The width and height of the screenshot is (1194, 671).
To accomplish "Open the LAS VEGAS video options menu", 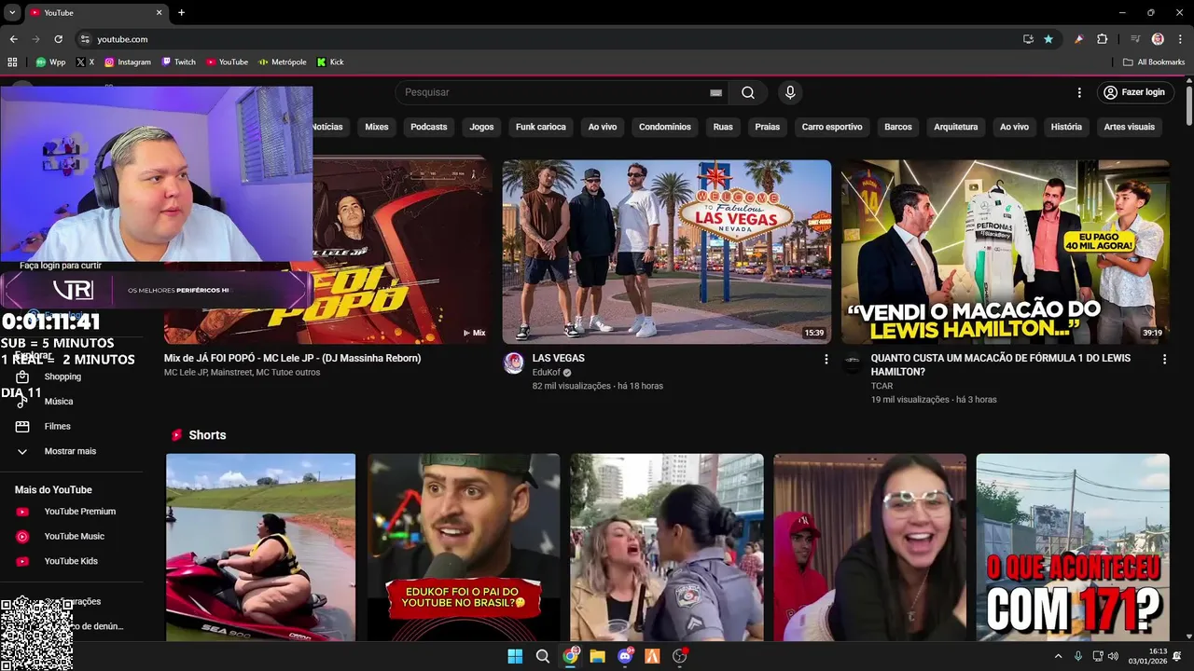I will tap(826, 359).
